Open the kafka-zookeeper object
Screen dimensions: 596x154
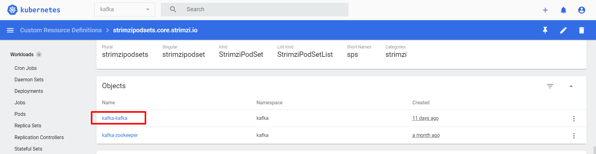click(x=120, y=135)
